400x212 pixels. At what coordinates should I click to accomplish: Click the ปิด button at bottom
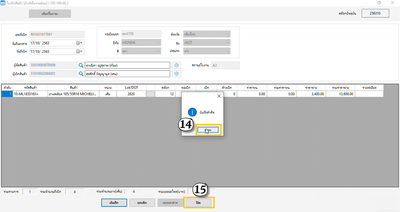click(198, 202)
